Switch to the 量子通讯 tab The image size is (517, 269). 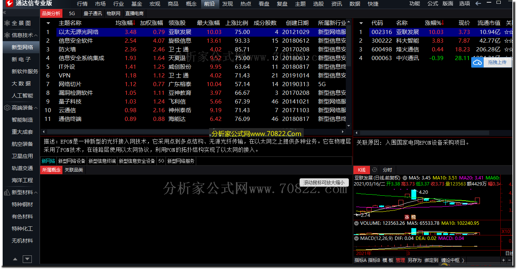pyautogui.click(x=92, y=13)
